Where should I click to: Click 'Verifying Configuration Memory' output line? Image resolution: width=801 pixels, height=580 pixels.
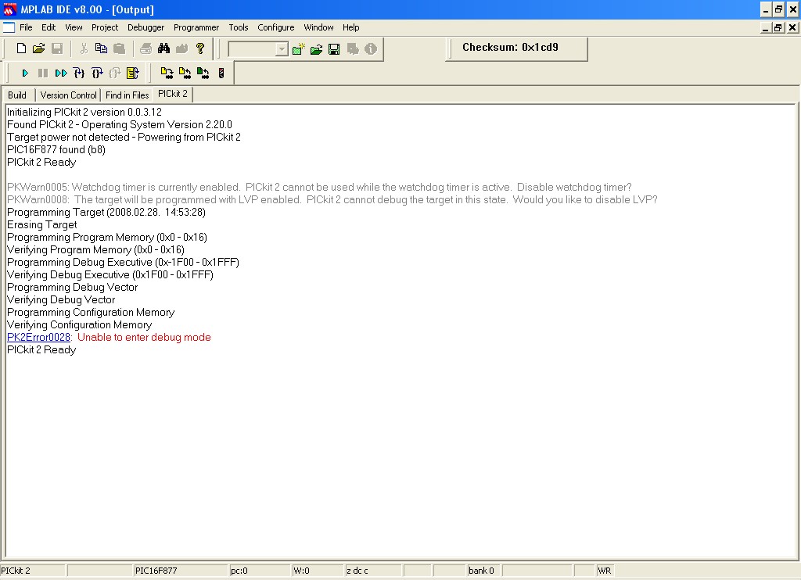tap(79, 324)
